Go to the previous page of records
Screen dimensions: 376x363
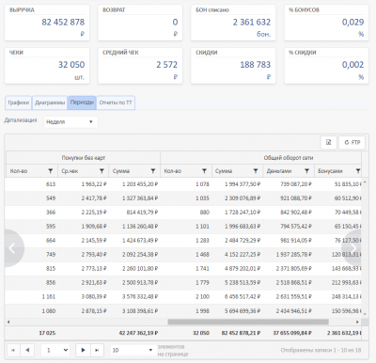coord(27,350)
